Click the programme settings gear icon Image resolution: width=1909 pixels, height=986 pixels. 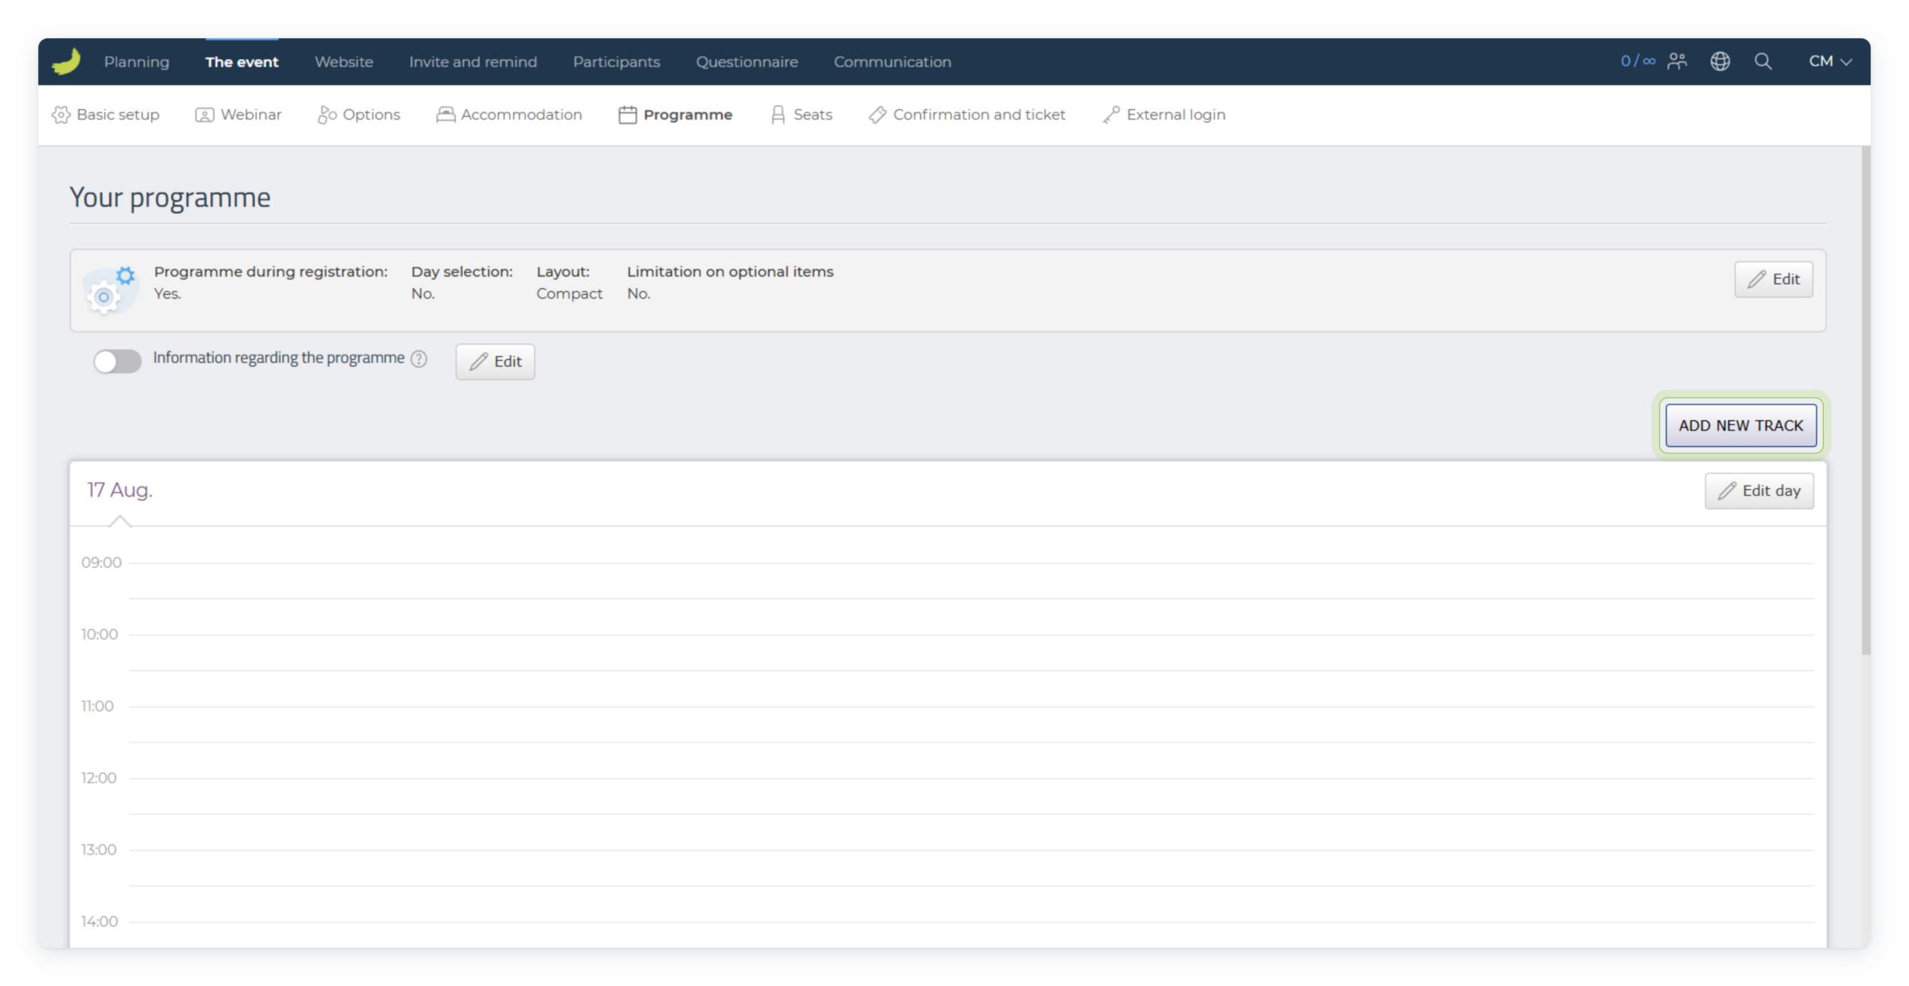point(110,290)
